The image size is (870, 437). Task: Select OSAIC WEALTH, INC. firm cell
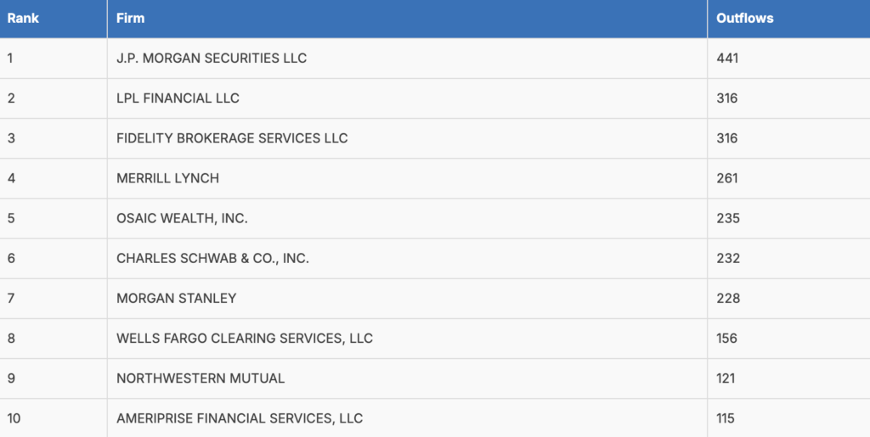point(407,218)
